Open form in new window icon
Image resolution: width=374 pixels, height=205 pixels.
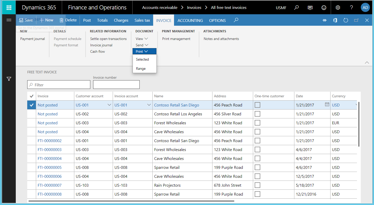click(356, 20)
